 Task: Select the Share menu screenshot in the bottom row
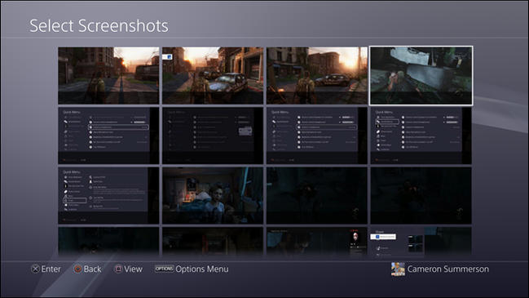click(x=421, y=242)
